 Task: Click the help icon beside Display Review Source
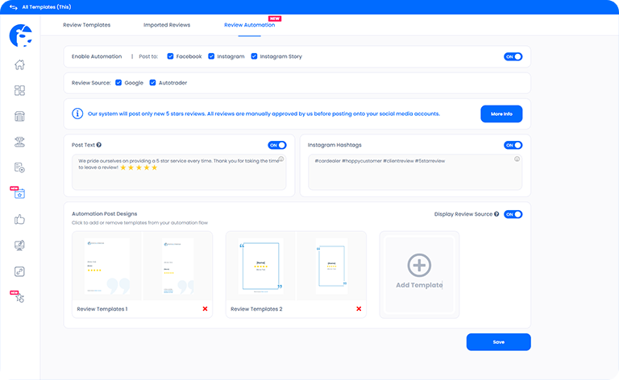[496, 214]
